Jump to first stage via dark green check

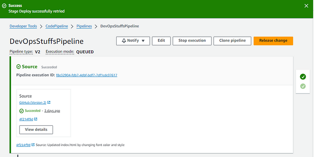click(303, 77)
